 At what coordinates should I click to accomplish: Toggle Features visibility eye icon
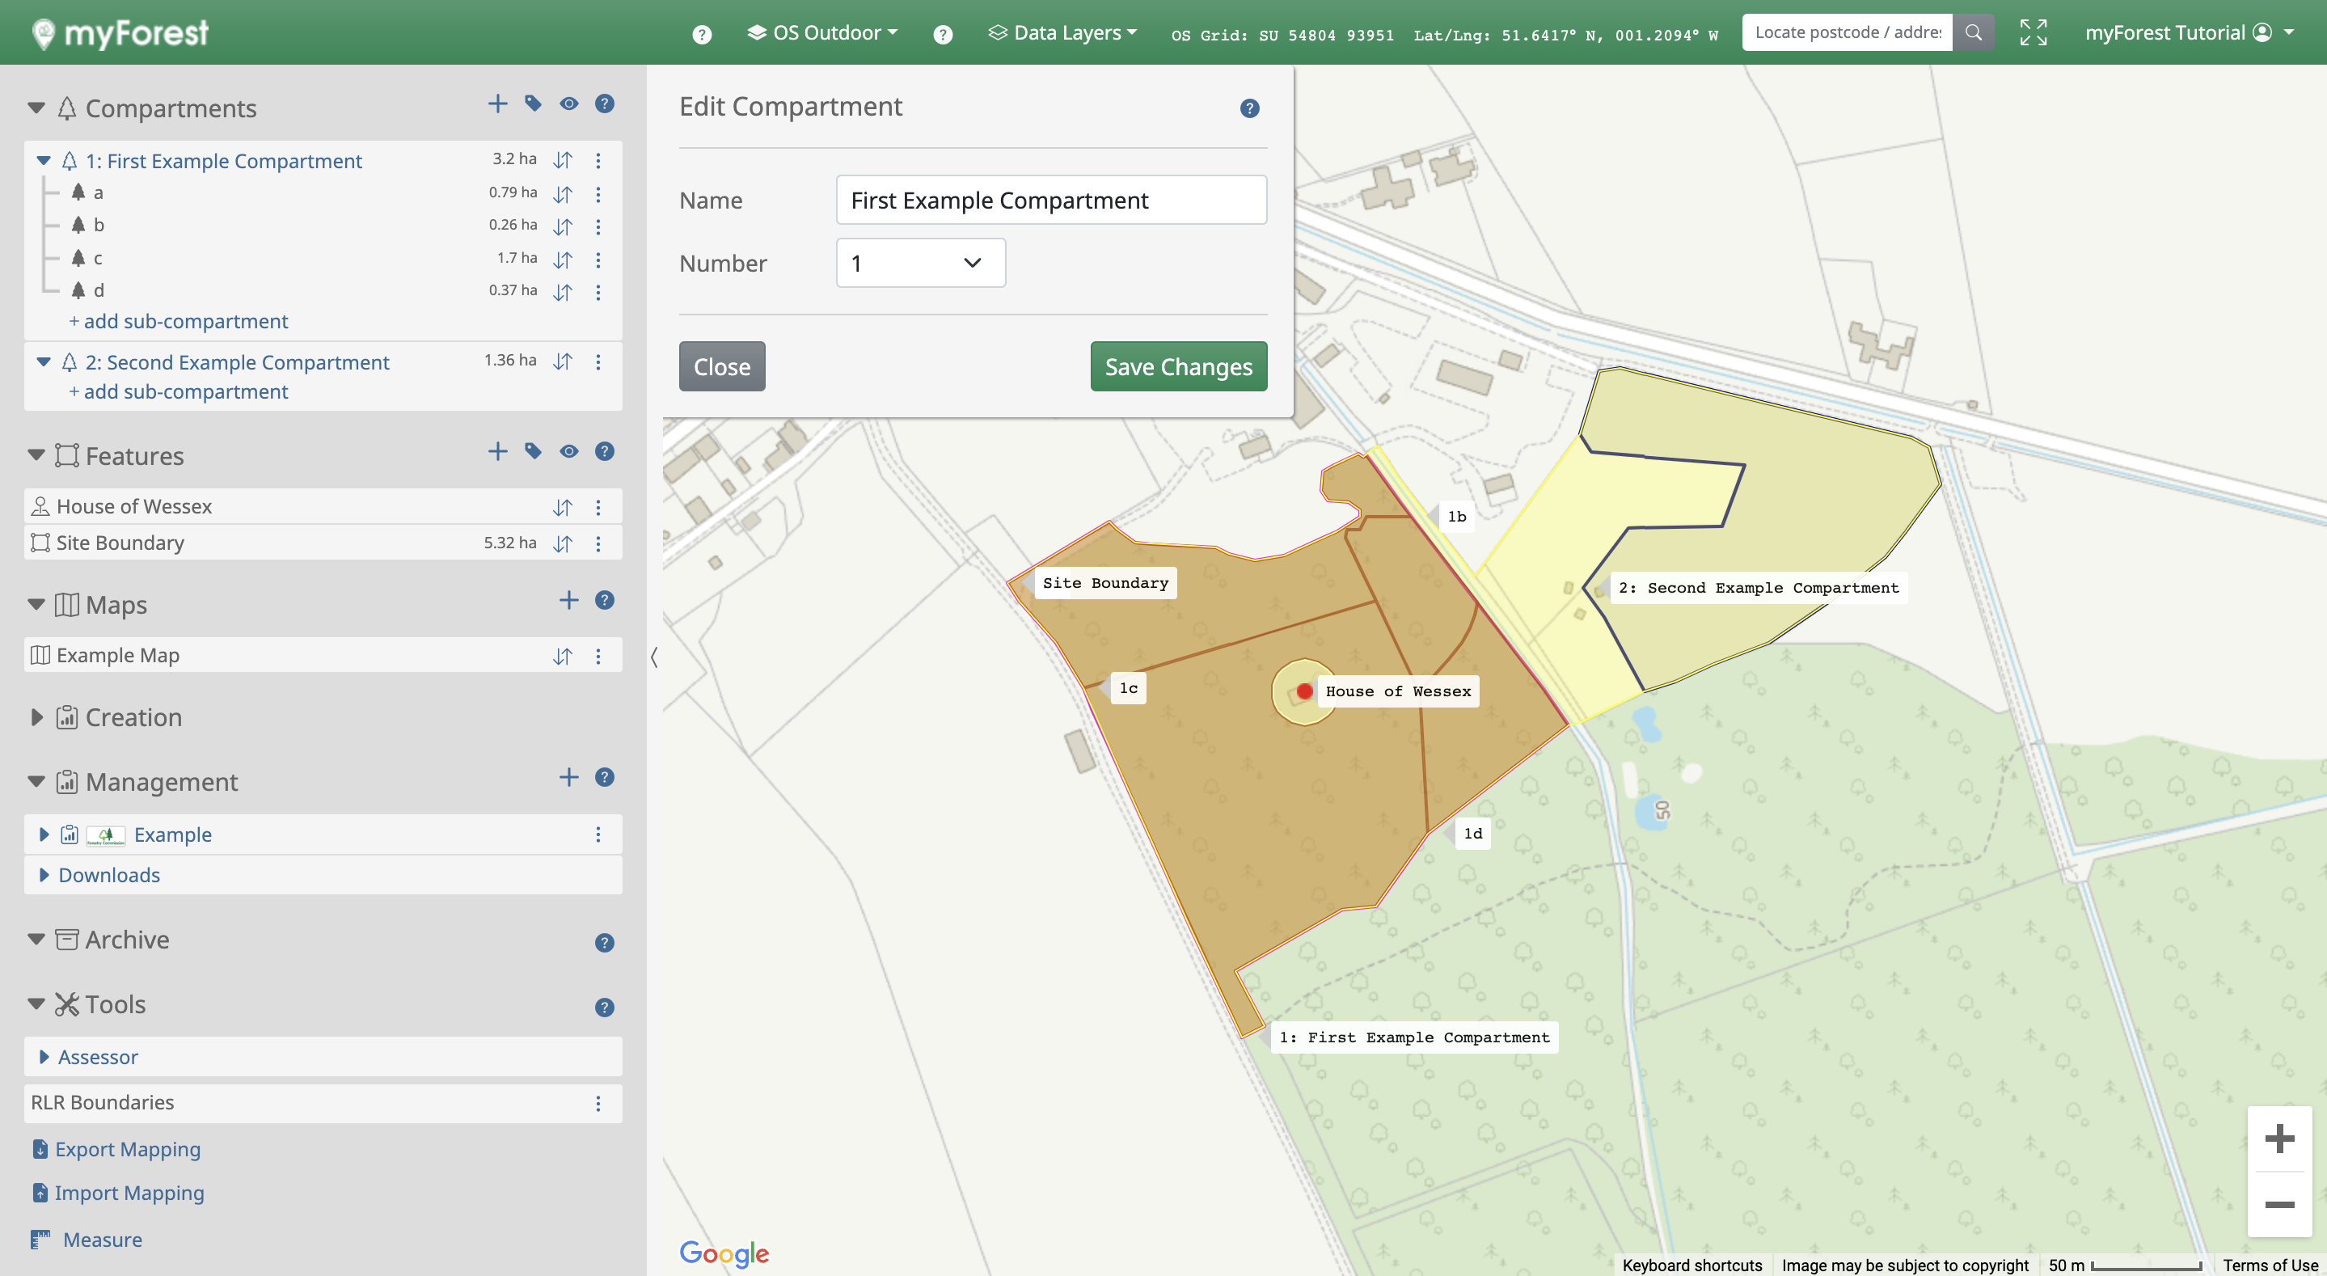(568, 452)
